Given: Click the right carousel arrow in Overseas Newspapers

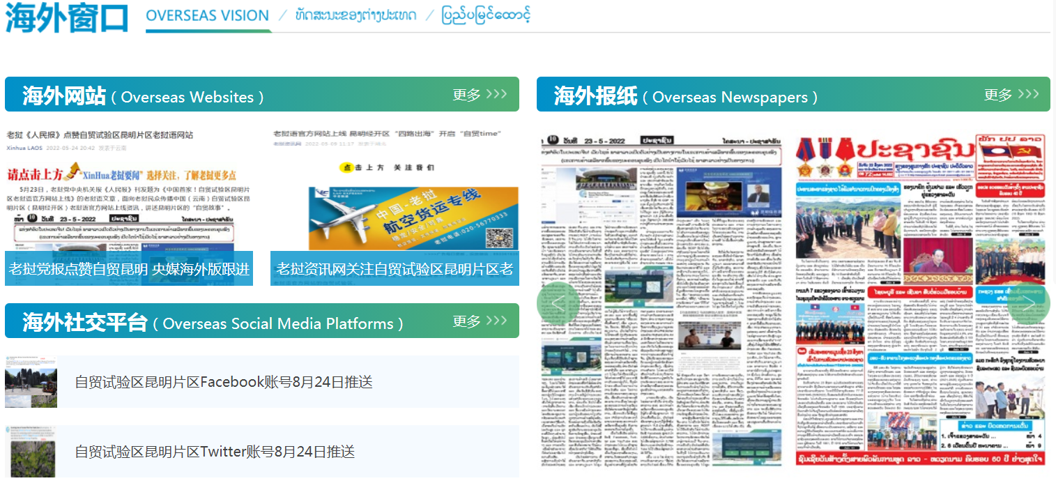Looking at the screenshot, I should click(1030, 303).
